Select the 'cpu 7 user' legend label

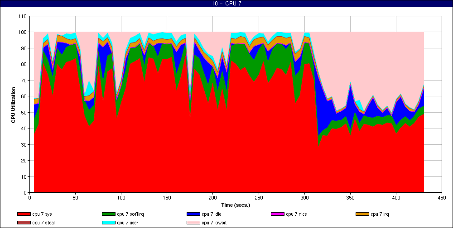tap(128, 223)
